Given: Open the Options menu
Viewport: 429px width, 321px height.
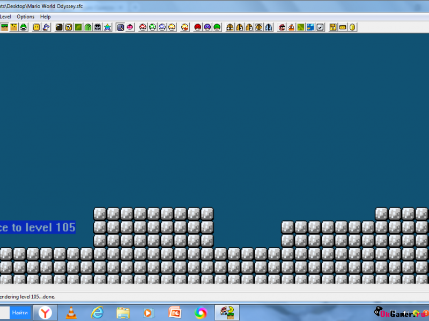Looking at the screenshot, I should (x=25, y=17).
